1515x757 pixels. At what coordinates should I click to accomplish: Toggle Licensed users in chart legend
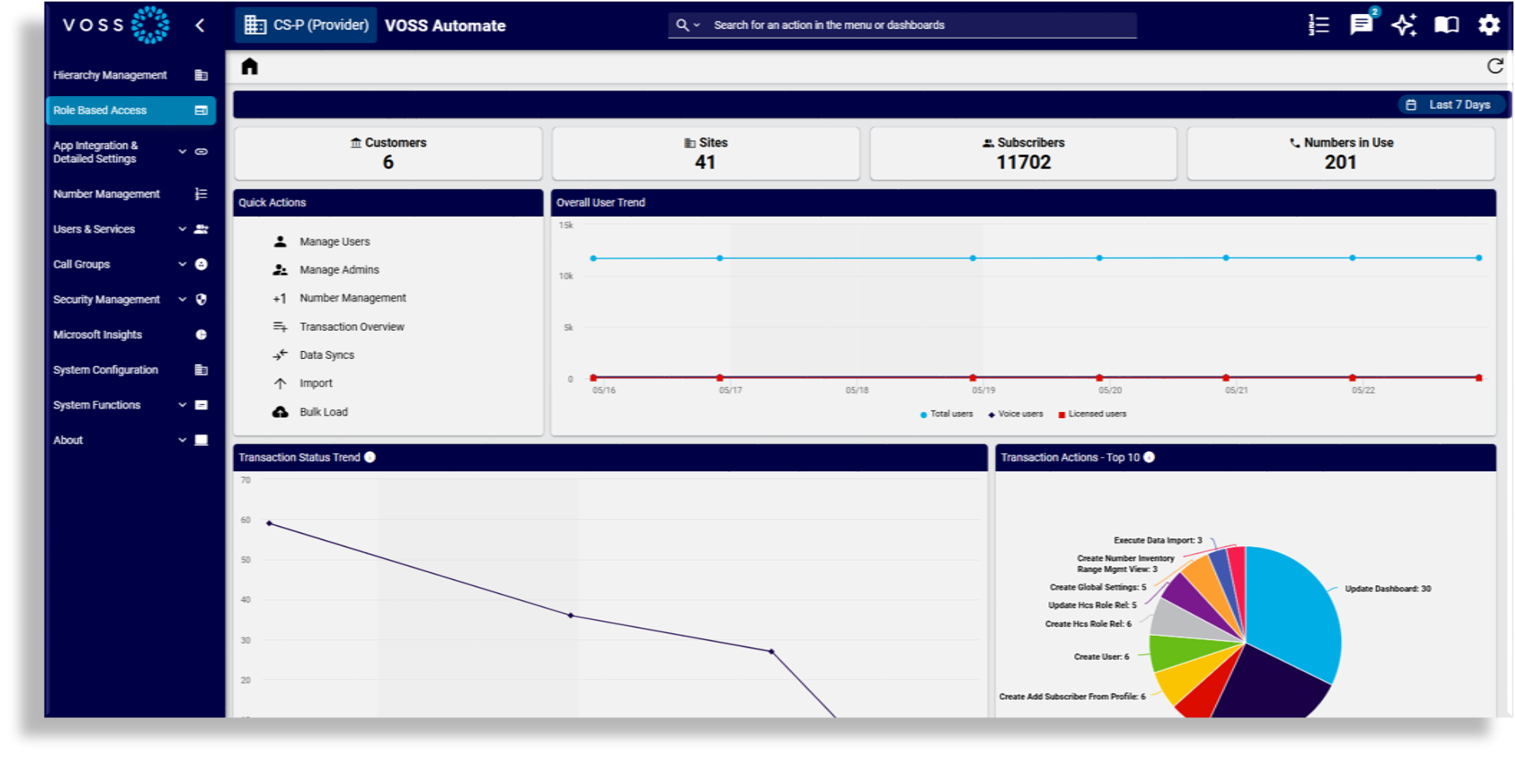pos(1092,414)
